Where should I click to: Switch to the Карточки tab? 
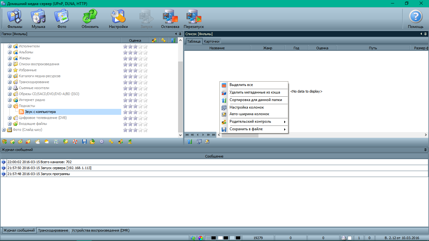(211, 41)
